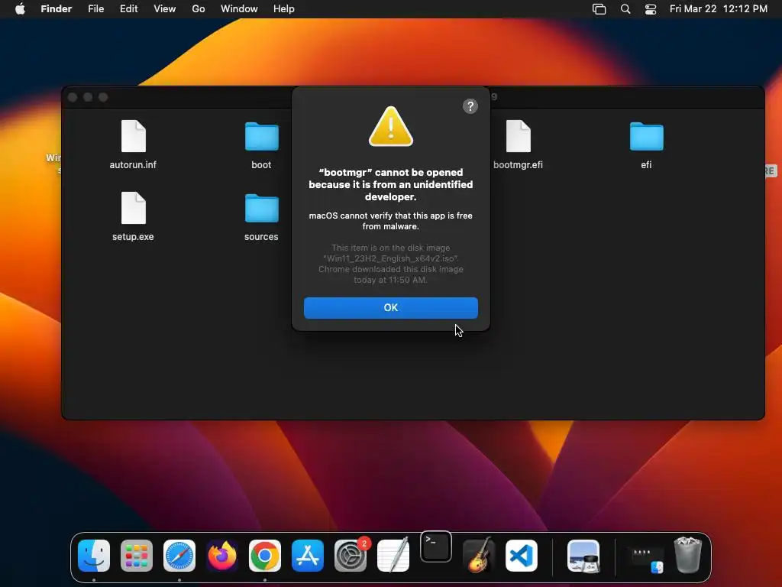The height and width of the screenshot is (587, 782).
Task: Select the efi folder icon
Action: [x=646, y=136]
